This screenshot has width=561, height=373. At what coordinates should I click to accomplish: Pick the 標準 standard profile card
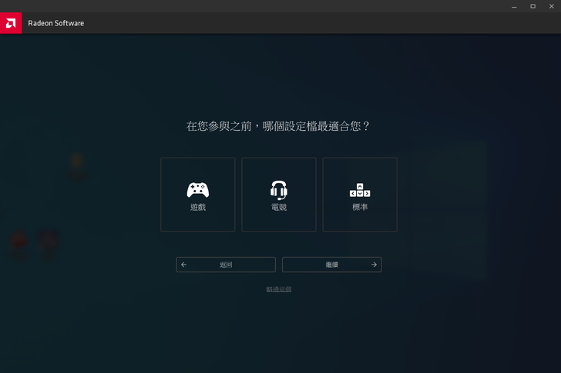point(360,195)
